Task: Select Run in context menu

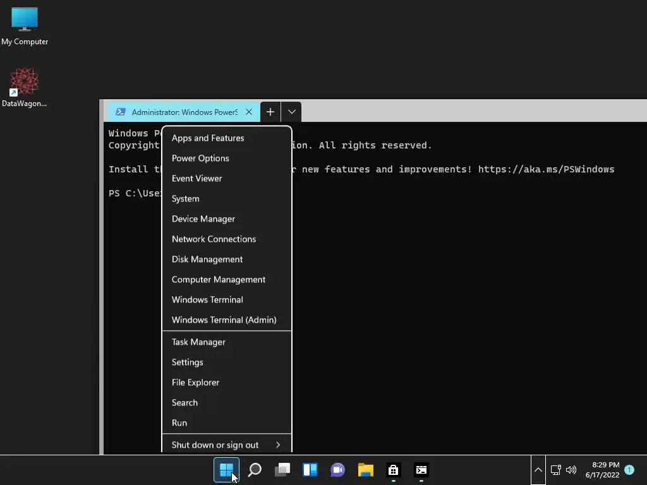Action: click(x=227, y=423)
